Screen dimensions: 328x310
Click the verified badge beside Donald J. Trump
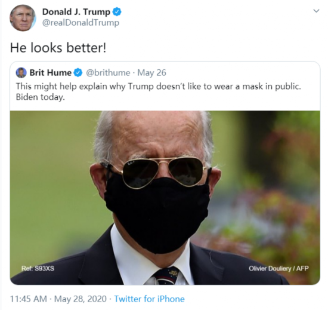coord(117,12)
